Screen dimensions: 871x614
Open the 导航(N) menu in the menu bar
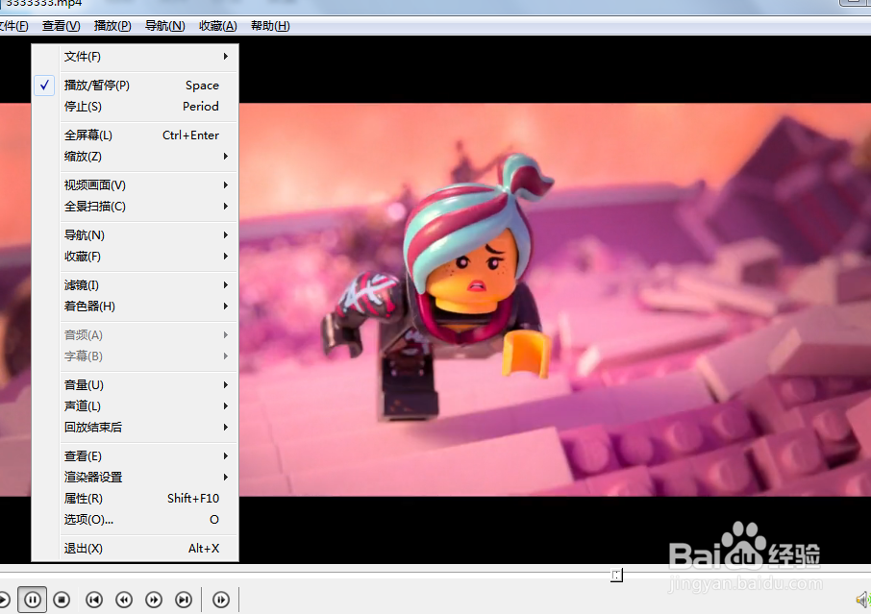165,26
